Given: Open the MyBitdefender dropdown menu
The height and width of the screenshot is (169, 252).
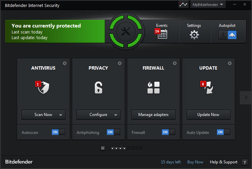Looking at the screenshot, I should tap(208, 5).
